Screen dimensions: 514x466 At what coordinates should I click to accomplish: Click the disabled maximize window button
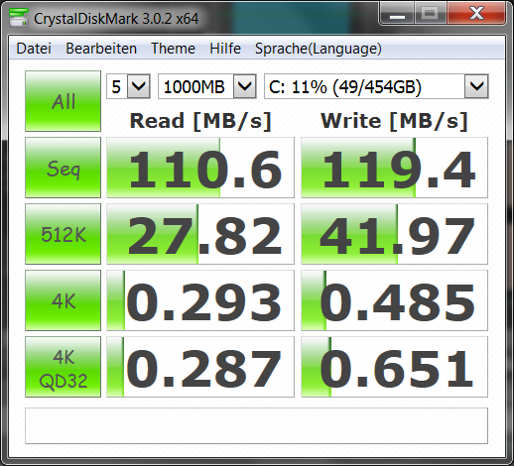[x=430, y=14]
